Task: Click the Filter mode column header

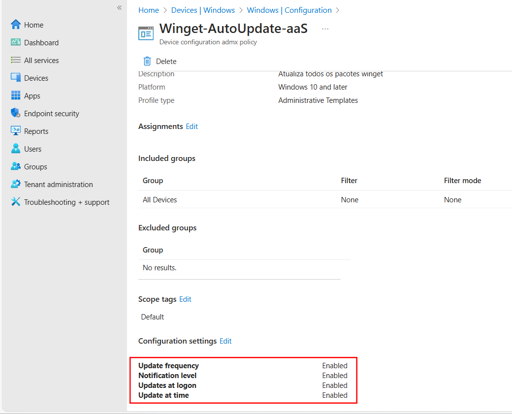Action: tap(462, 181)
